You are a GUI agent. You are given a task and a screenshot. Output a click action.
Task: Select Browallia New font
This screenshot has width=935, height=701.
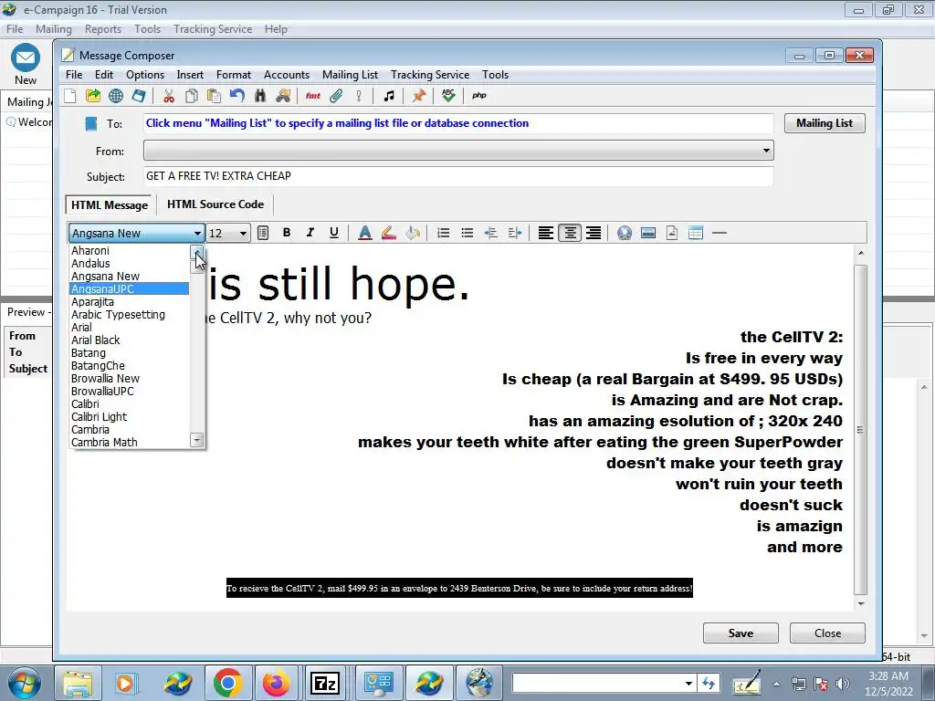[129, 379]
